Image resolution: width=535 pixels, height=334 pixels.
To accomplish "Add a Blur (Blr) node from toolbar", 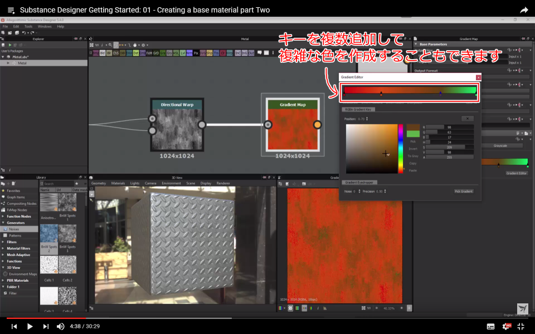I will coord(109,53).
